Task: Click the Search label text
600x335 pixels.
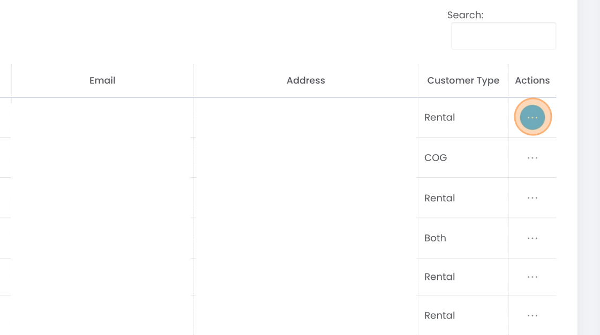Action: coord(465,15)
